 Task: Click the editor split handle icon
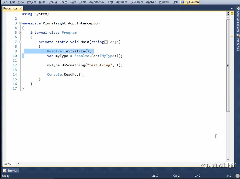point(228,13)
